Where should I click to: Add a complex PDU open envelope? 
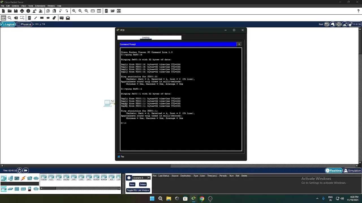pos(68,18)
